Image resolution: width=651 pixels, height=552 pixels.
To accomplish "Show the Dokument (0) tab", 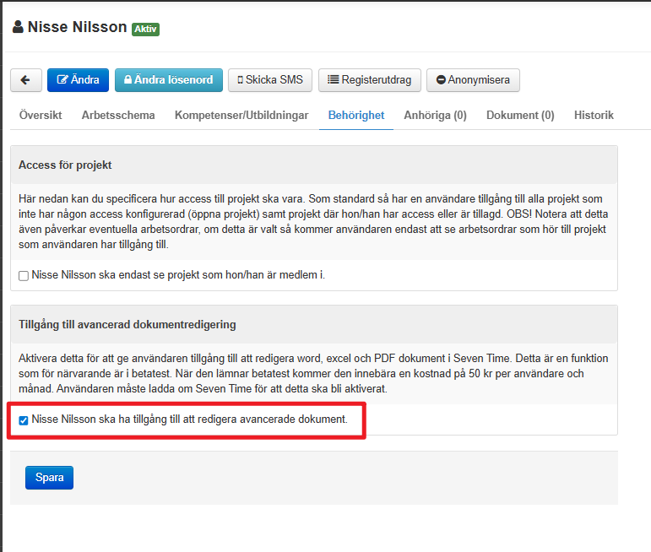I will click(x=520, y=116).
